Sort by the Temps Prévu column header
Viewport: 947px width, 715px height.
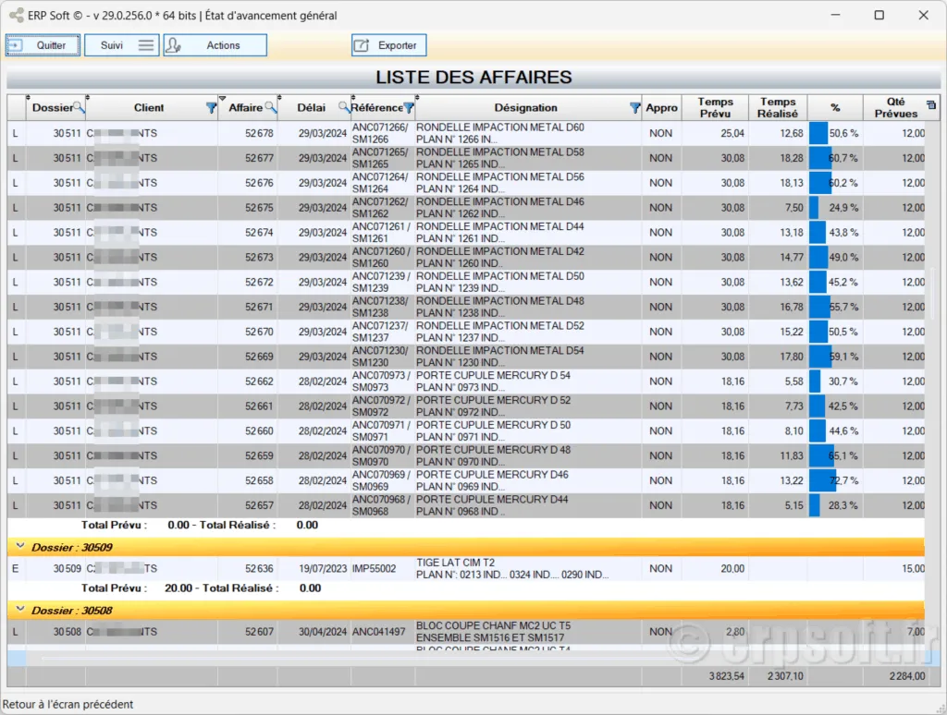click(x=715, y=108)
